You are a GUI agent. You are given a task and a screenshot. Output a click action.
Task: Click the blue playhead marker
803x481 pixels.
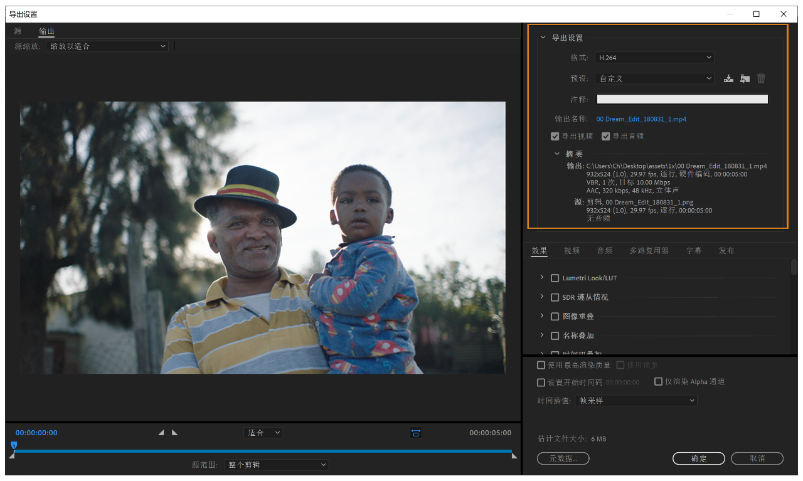[14, 445]
